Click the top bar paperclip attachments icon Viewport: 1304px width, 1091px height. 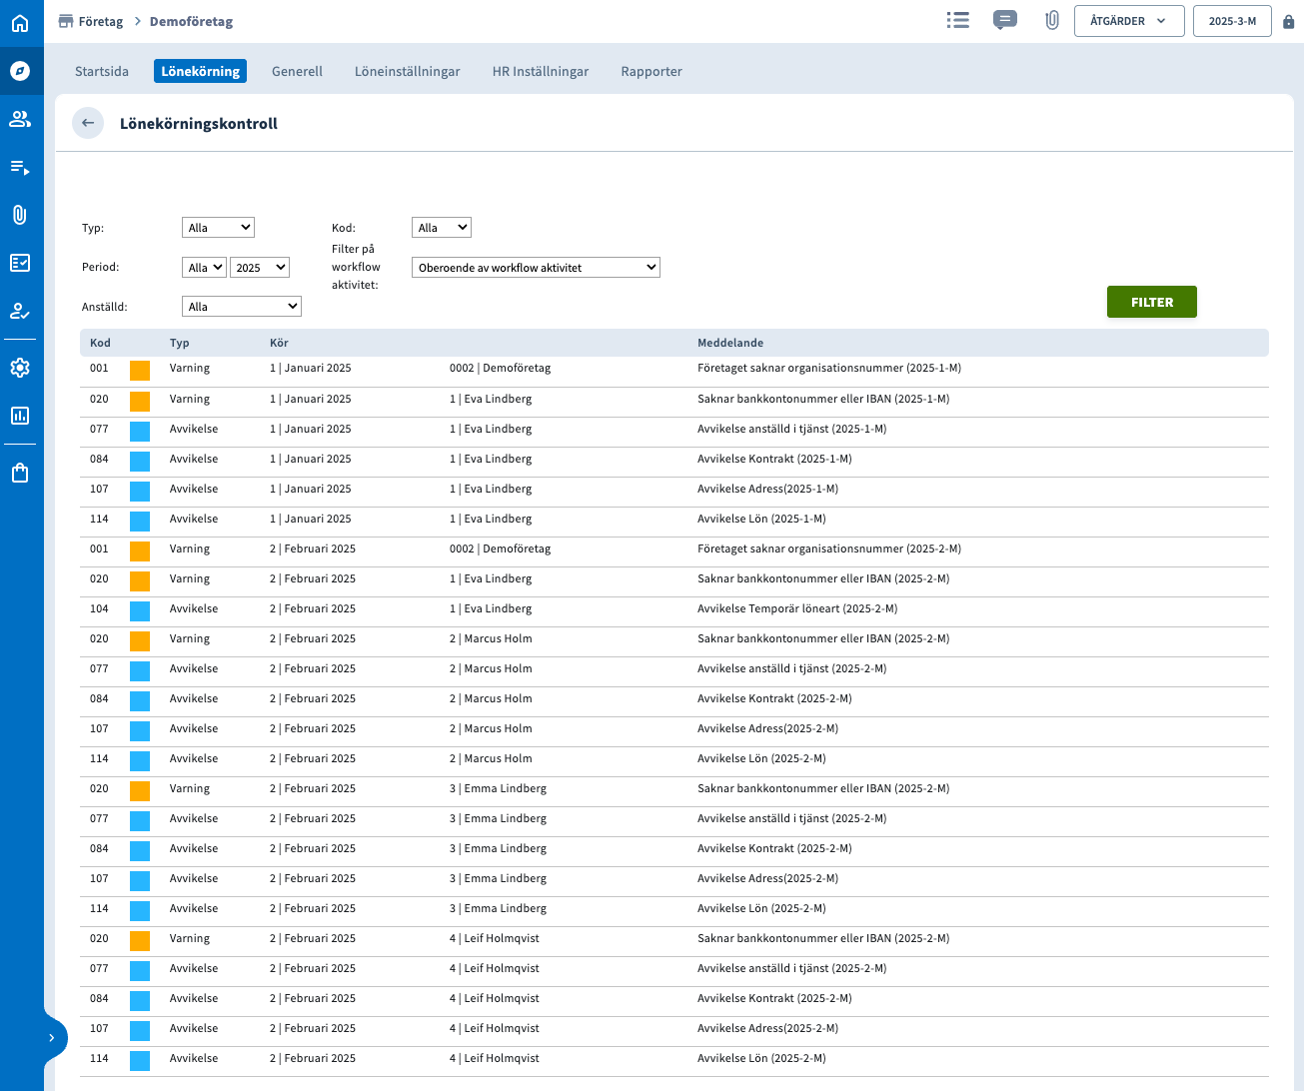1051,20
